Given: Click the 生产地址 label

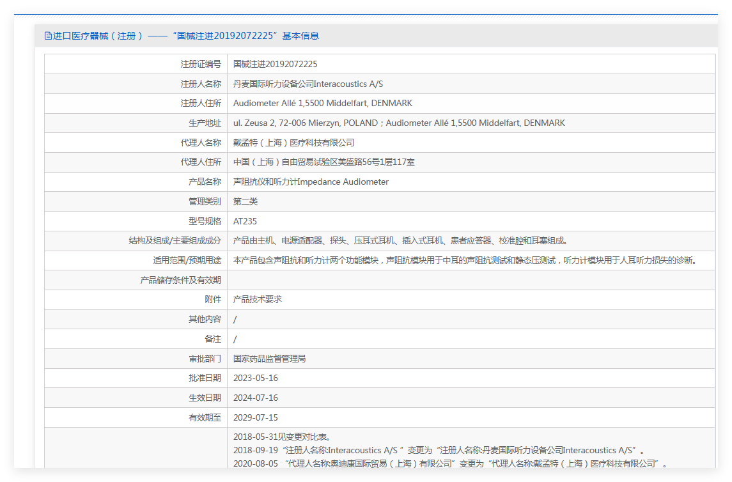Looking at the screenshot, I should click(x=205, y=123).
